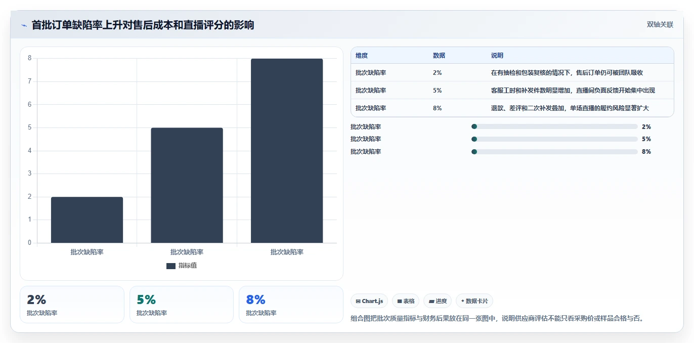
Task: Click the table cell showing 2%
Action: coord(438,73)
